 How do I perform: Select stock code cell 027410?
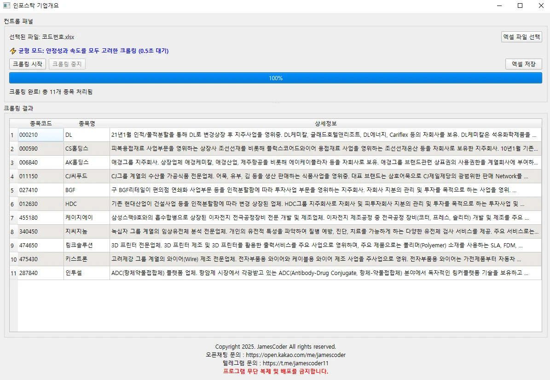coord(41,190)
